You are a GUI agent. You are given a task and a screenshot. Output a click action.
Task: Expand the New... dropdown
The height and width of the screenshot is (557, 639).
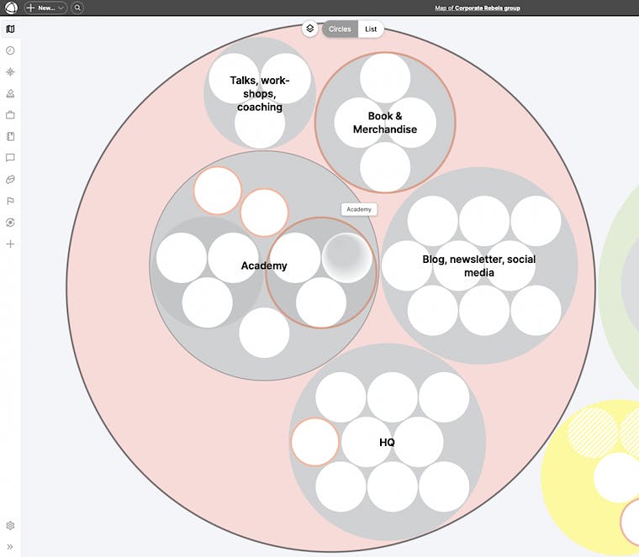(x=45, y=8)
